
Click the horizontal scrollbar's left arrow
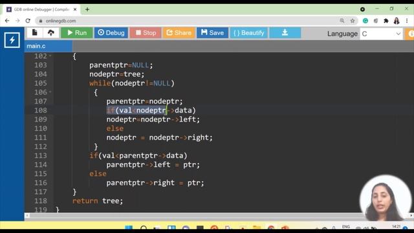27,216
